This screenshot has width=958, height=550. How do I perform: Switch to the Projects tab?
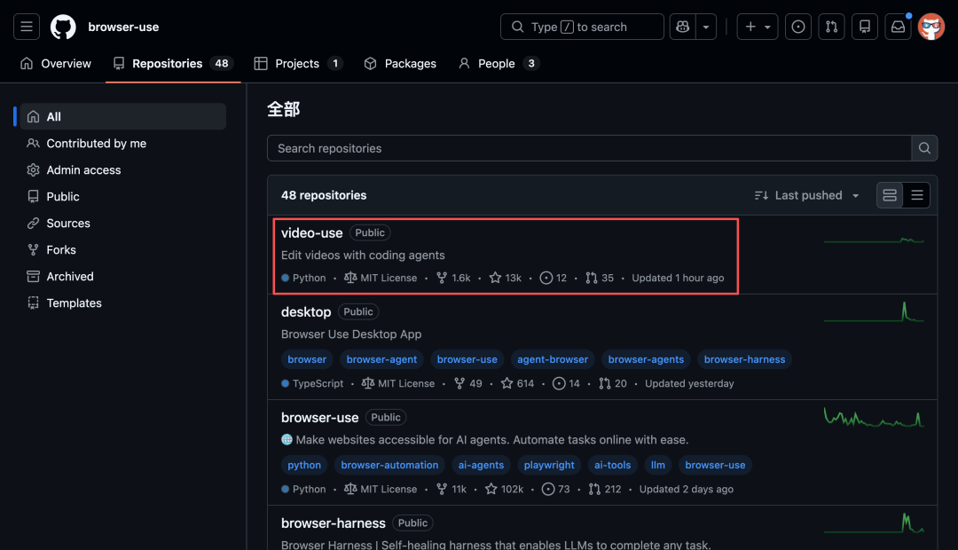pyautogui.click(x=298, y=64)
